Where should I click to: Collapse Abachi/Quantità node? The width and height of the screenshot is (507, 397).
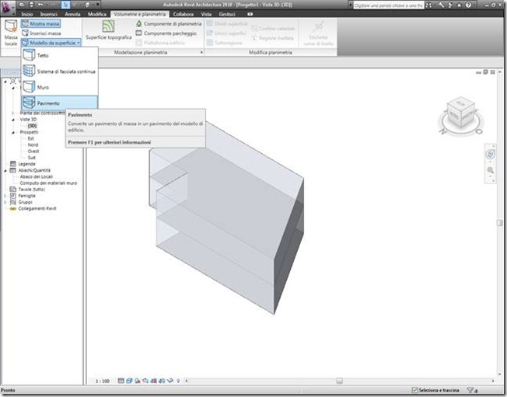pos(5,171)
